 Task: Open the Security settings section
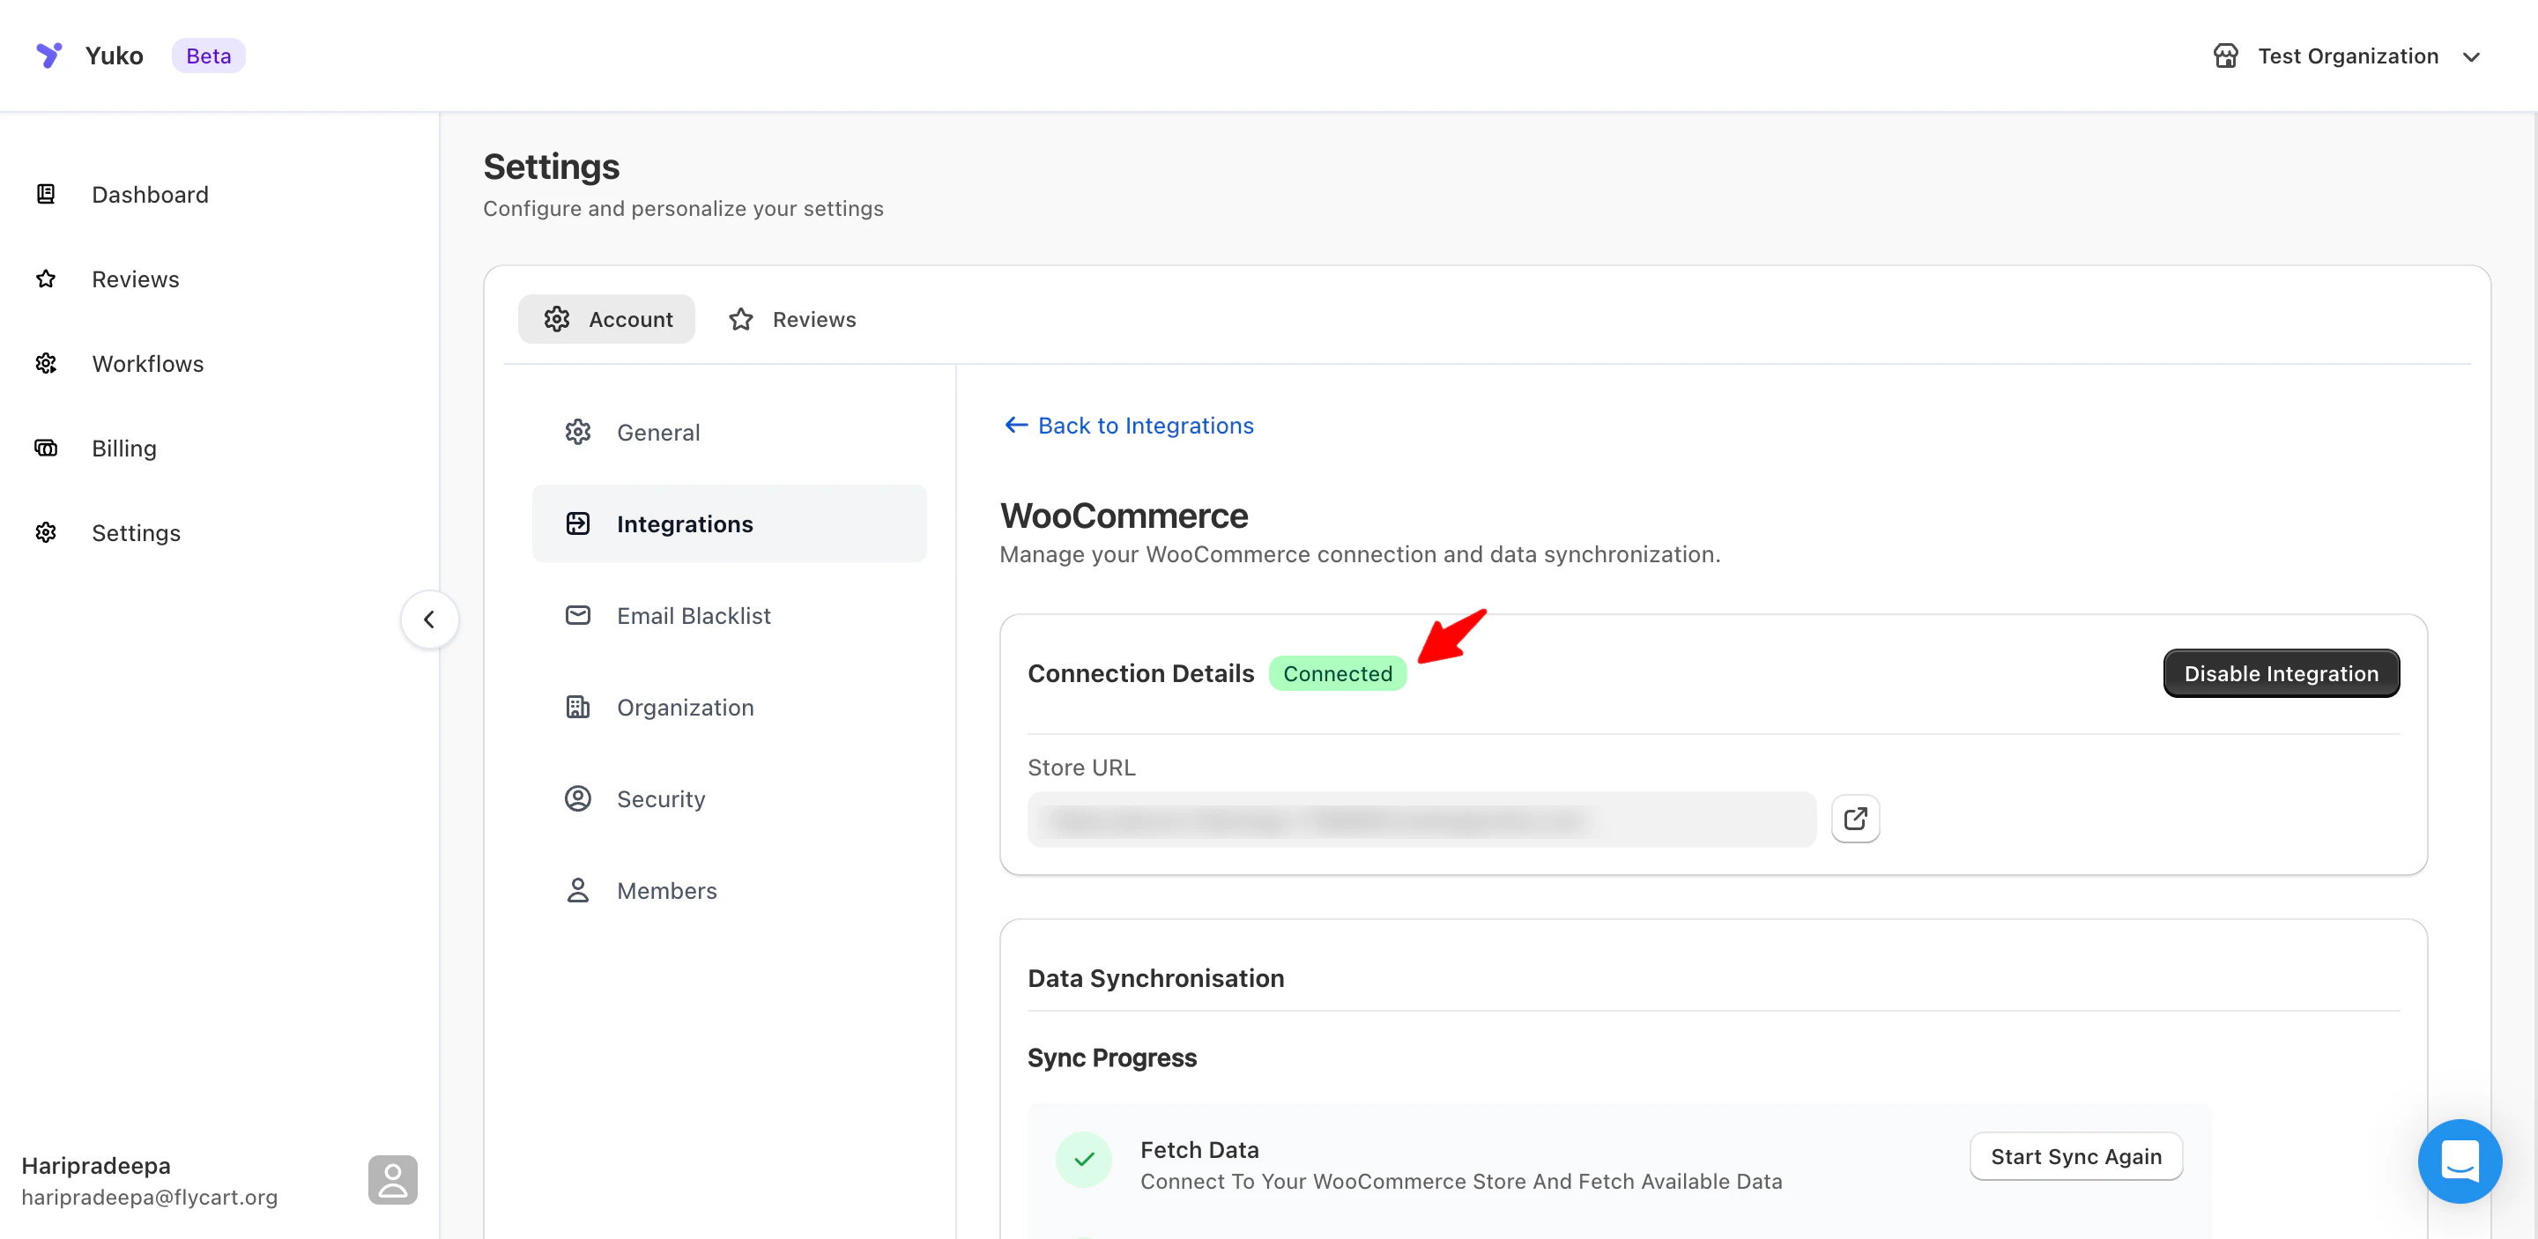tap(660, 798)
